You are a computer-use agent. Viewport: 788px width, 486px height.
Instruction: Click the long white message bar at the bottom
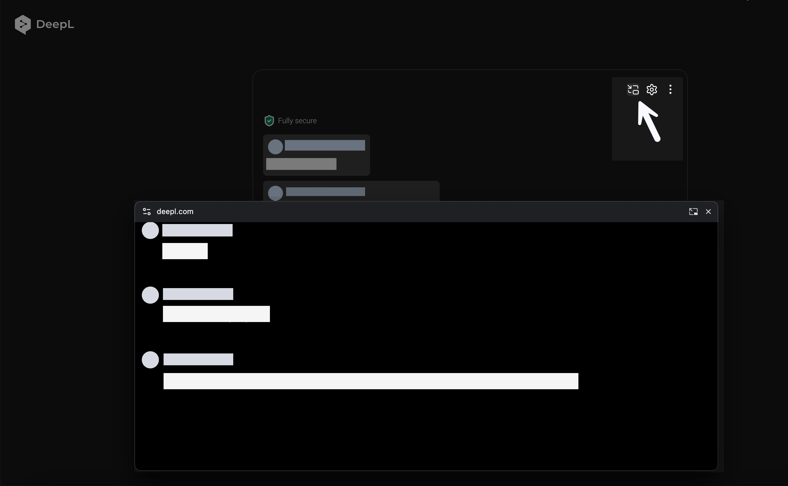pyautogui.click(x=371, y=381)
